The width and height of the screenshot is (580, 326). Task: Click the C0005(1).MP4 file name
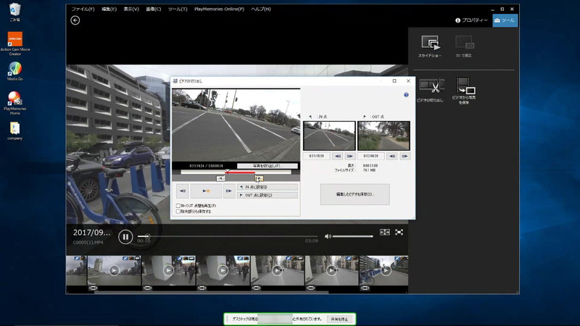click(88, 243)
